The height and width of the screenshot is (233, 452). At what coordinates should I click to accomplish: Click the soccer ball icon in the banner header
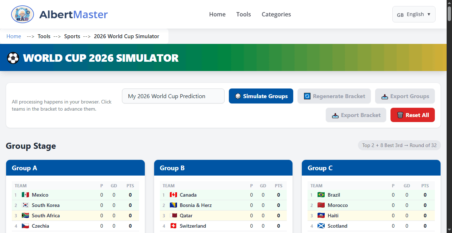13,57
